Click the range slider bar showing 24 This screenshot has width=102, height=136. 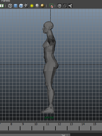pyautogui.click(x=35, y=135)
